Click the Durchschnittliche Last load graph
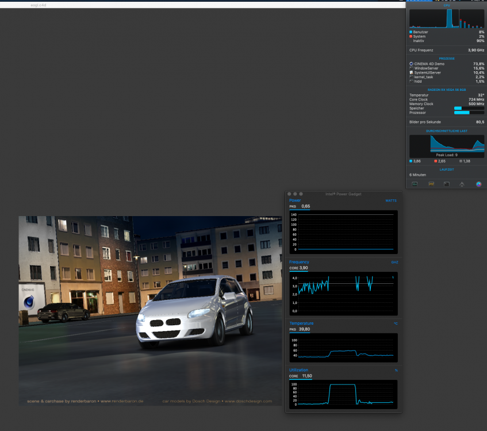The width and height of the screenshot is (487, 431). [x=447, y=146]
